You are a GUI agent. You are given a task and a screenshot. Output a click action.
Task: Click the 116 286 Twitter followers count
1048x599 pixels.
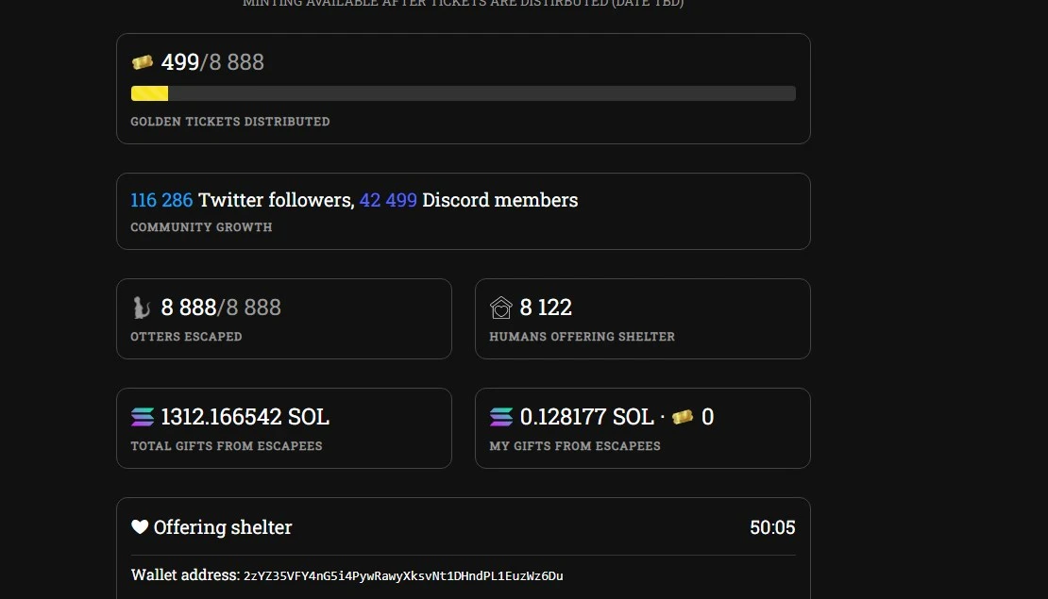161,200
